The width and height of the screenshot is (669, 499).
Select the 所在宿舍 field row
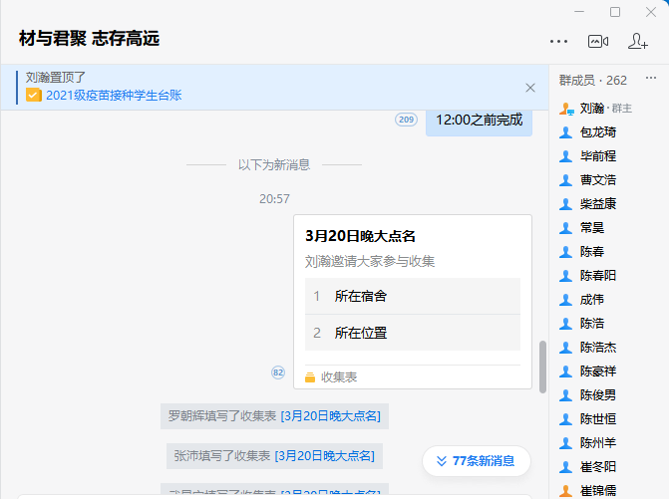coord(412,296)
